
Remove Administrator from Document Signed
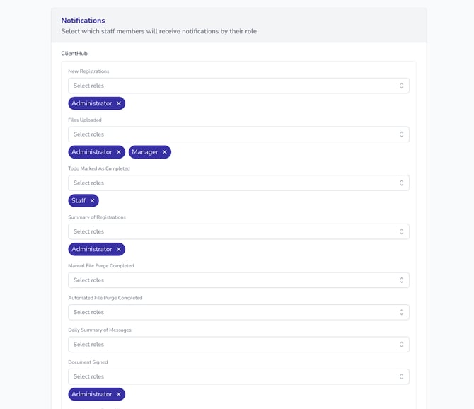click(x=119, y=394)
